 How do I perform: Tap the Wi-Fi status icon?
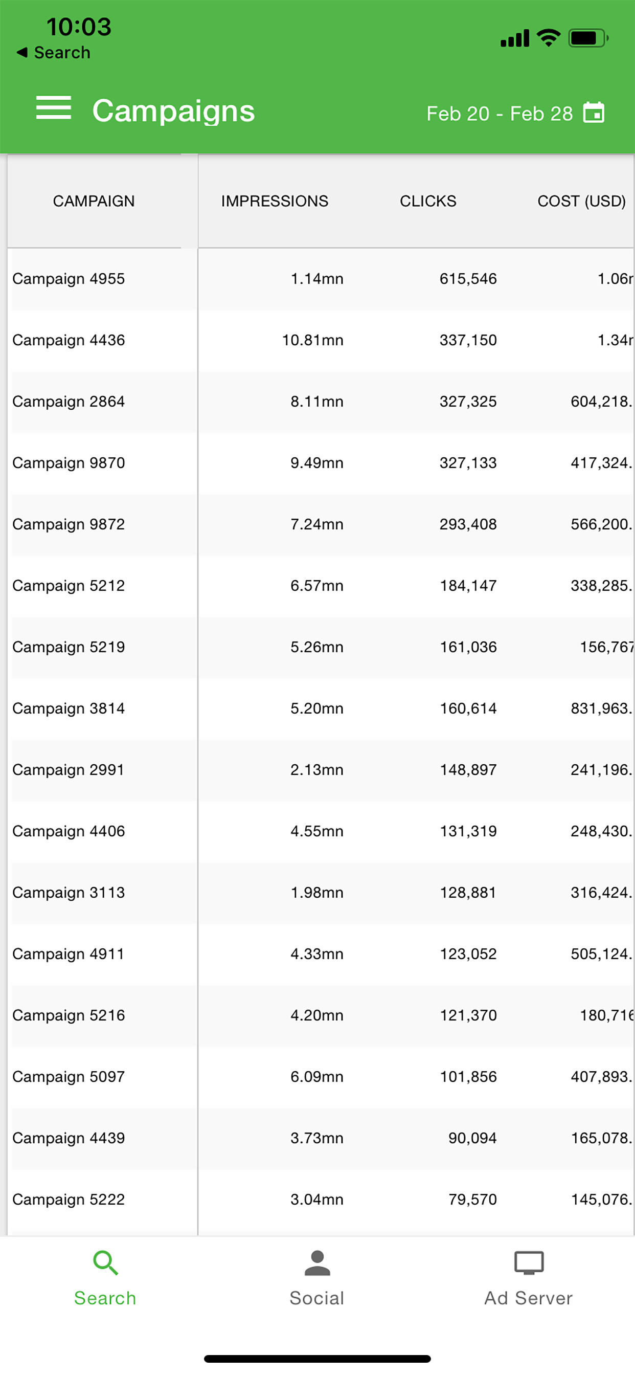point(549,38)
